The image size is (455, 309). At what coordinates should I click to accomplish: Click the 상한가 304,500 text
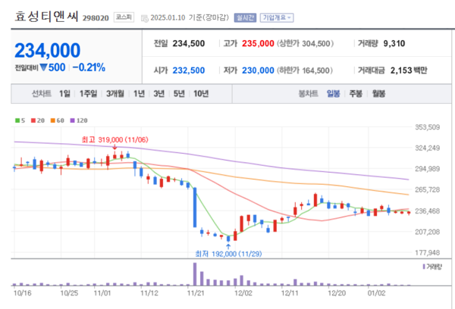pyautogui.click(x=305, y=43)
